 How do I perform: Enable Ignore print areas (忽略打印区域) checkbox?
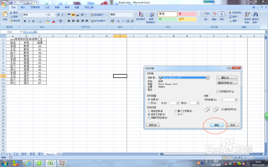(x=149, y=118)
